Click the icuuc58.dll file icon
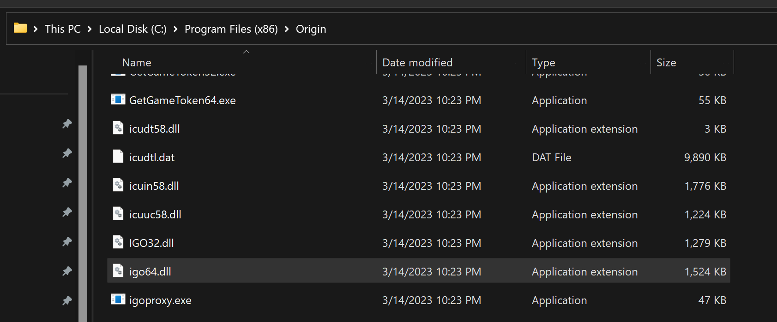The height and width of the screenshot is (322, 777). 118,214
